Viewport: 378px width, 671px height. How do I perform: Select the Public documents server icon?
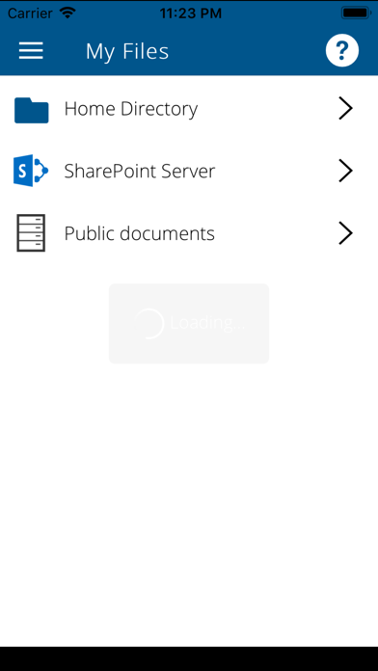pos(31,232)
